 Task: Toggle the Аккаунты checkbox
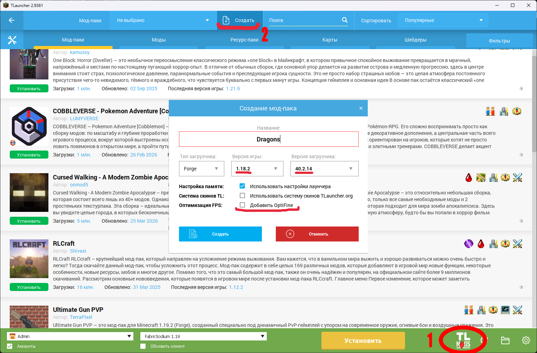(x=10, y=346)
